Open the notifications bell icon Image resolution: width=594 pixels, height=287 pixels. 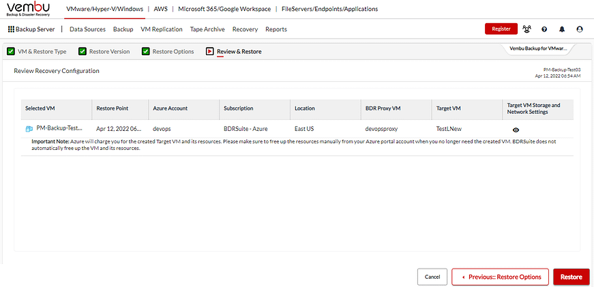click(x=562, y=29)
